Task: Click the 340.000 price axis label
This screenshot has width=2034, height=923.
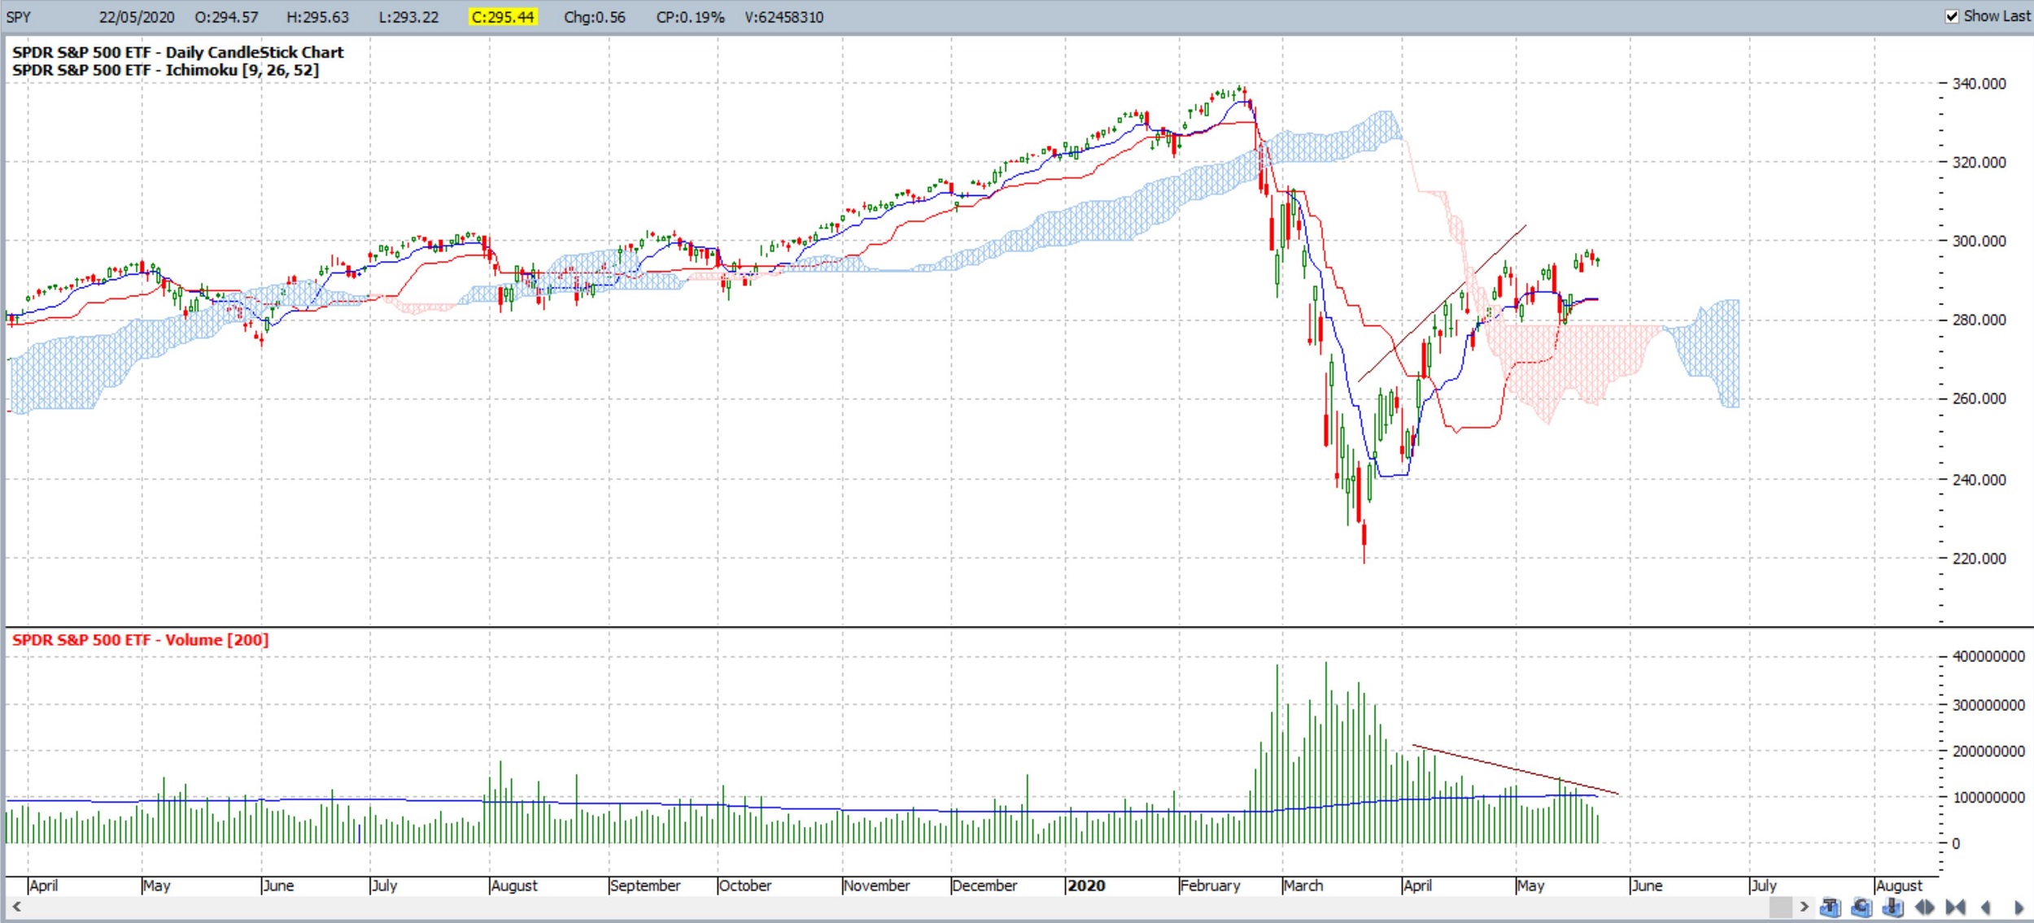Action: [1978, 84]
